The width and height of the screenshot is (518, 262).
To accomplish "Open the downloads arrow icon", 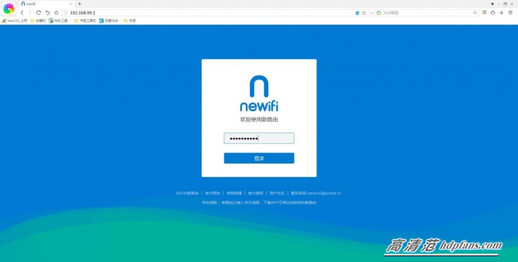I will (x=502, y=13).
